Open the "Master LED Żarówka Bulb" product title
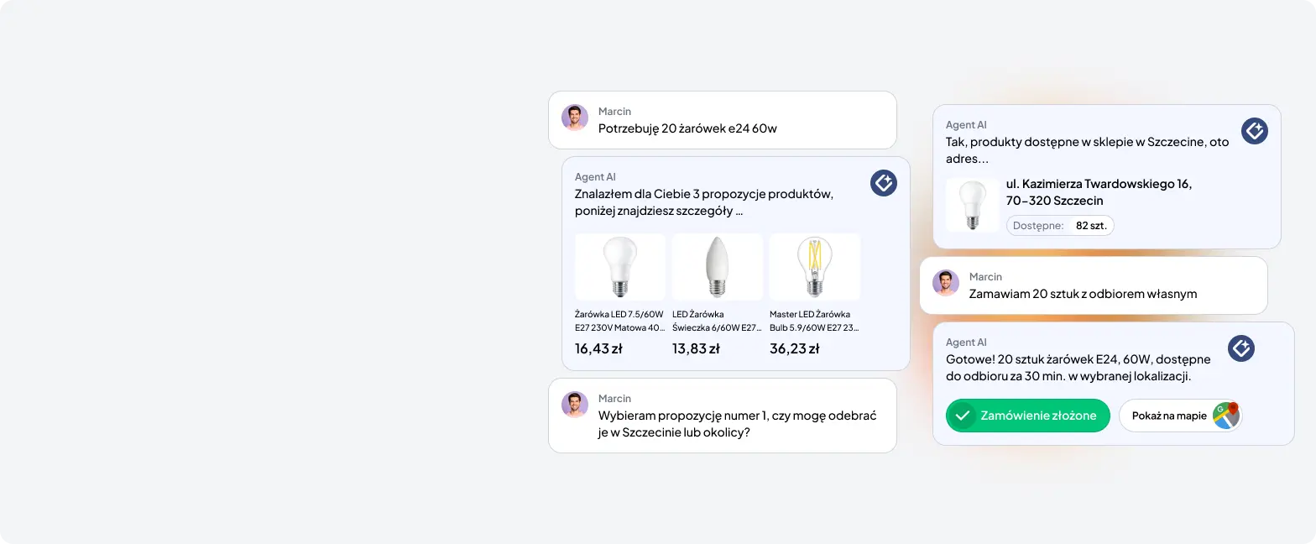The width and height of the screenshot is (1316, 544). [x=814, y=321]
